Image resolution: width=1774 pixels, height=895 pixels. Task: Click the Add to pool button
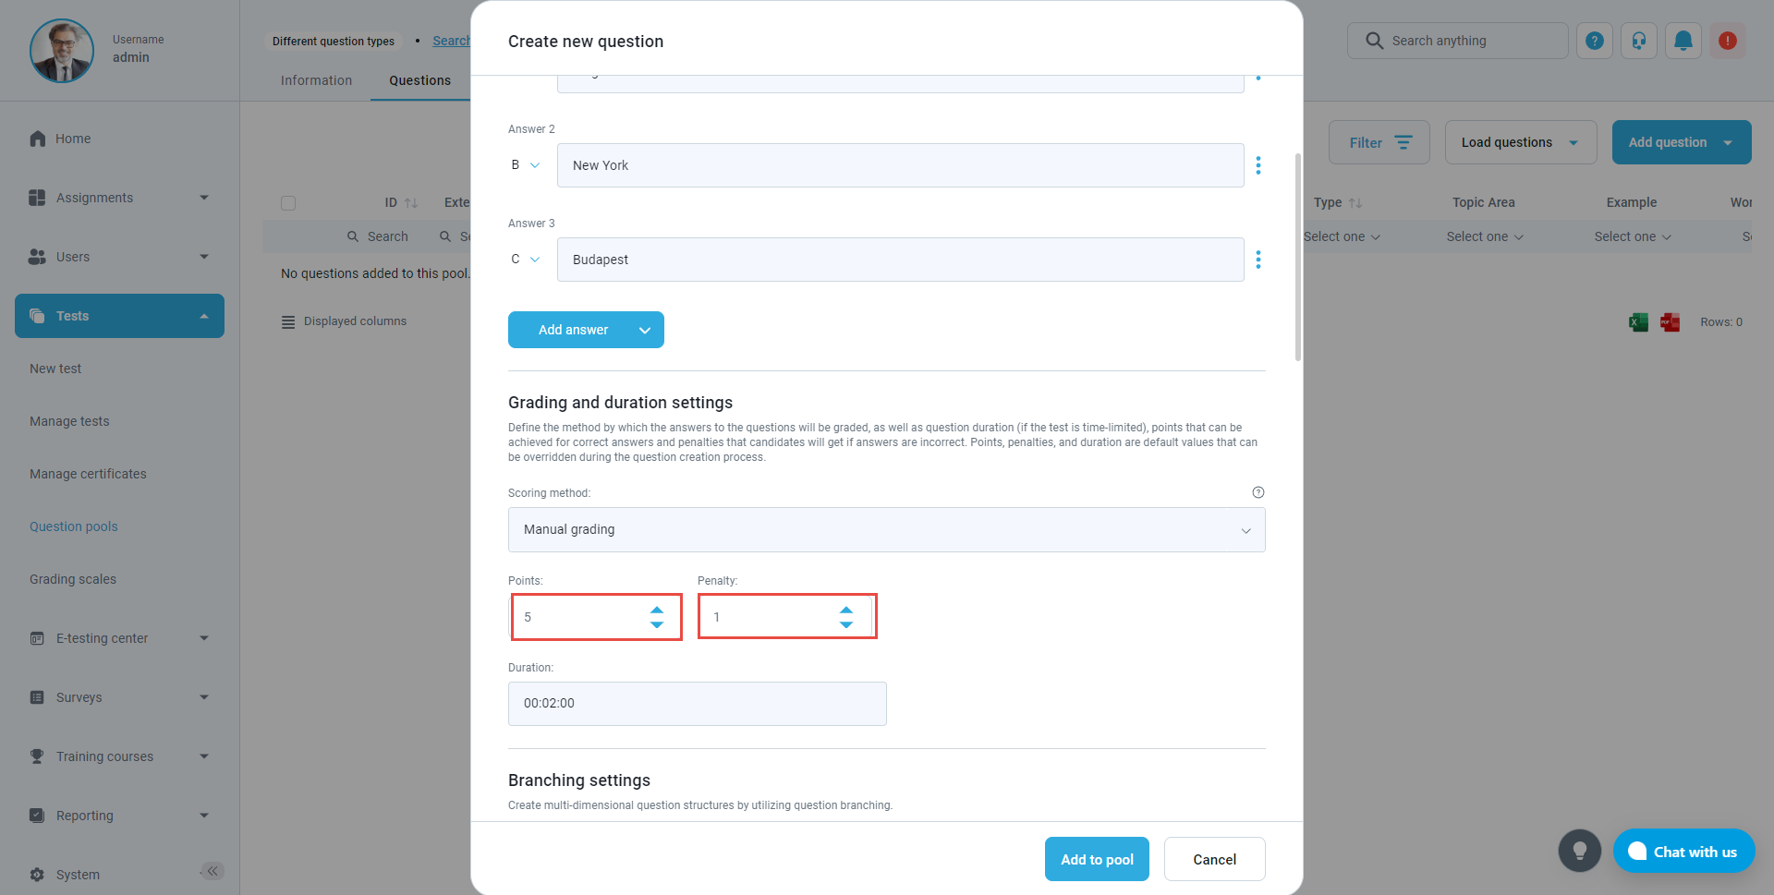pos(1097,859)
